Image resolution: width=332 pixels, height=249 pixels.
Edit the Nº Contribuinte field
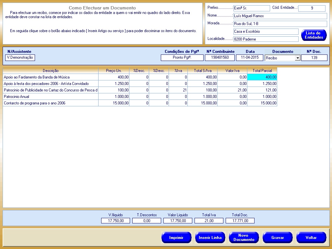click(220, 57)
